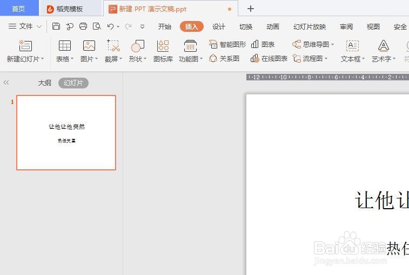The image size is (409, 275).
Task: Expand the 文本框 dropdown arrow
Action: 364,59
